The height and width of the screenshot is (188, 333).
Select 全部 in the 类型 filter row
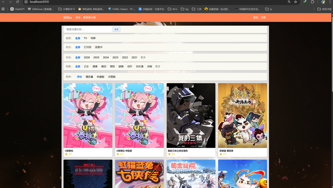pos(77,38)
